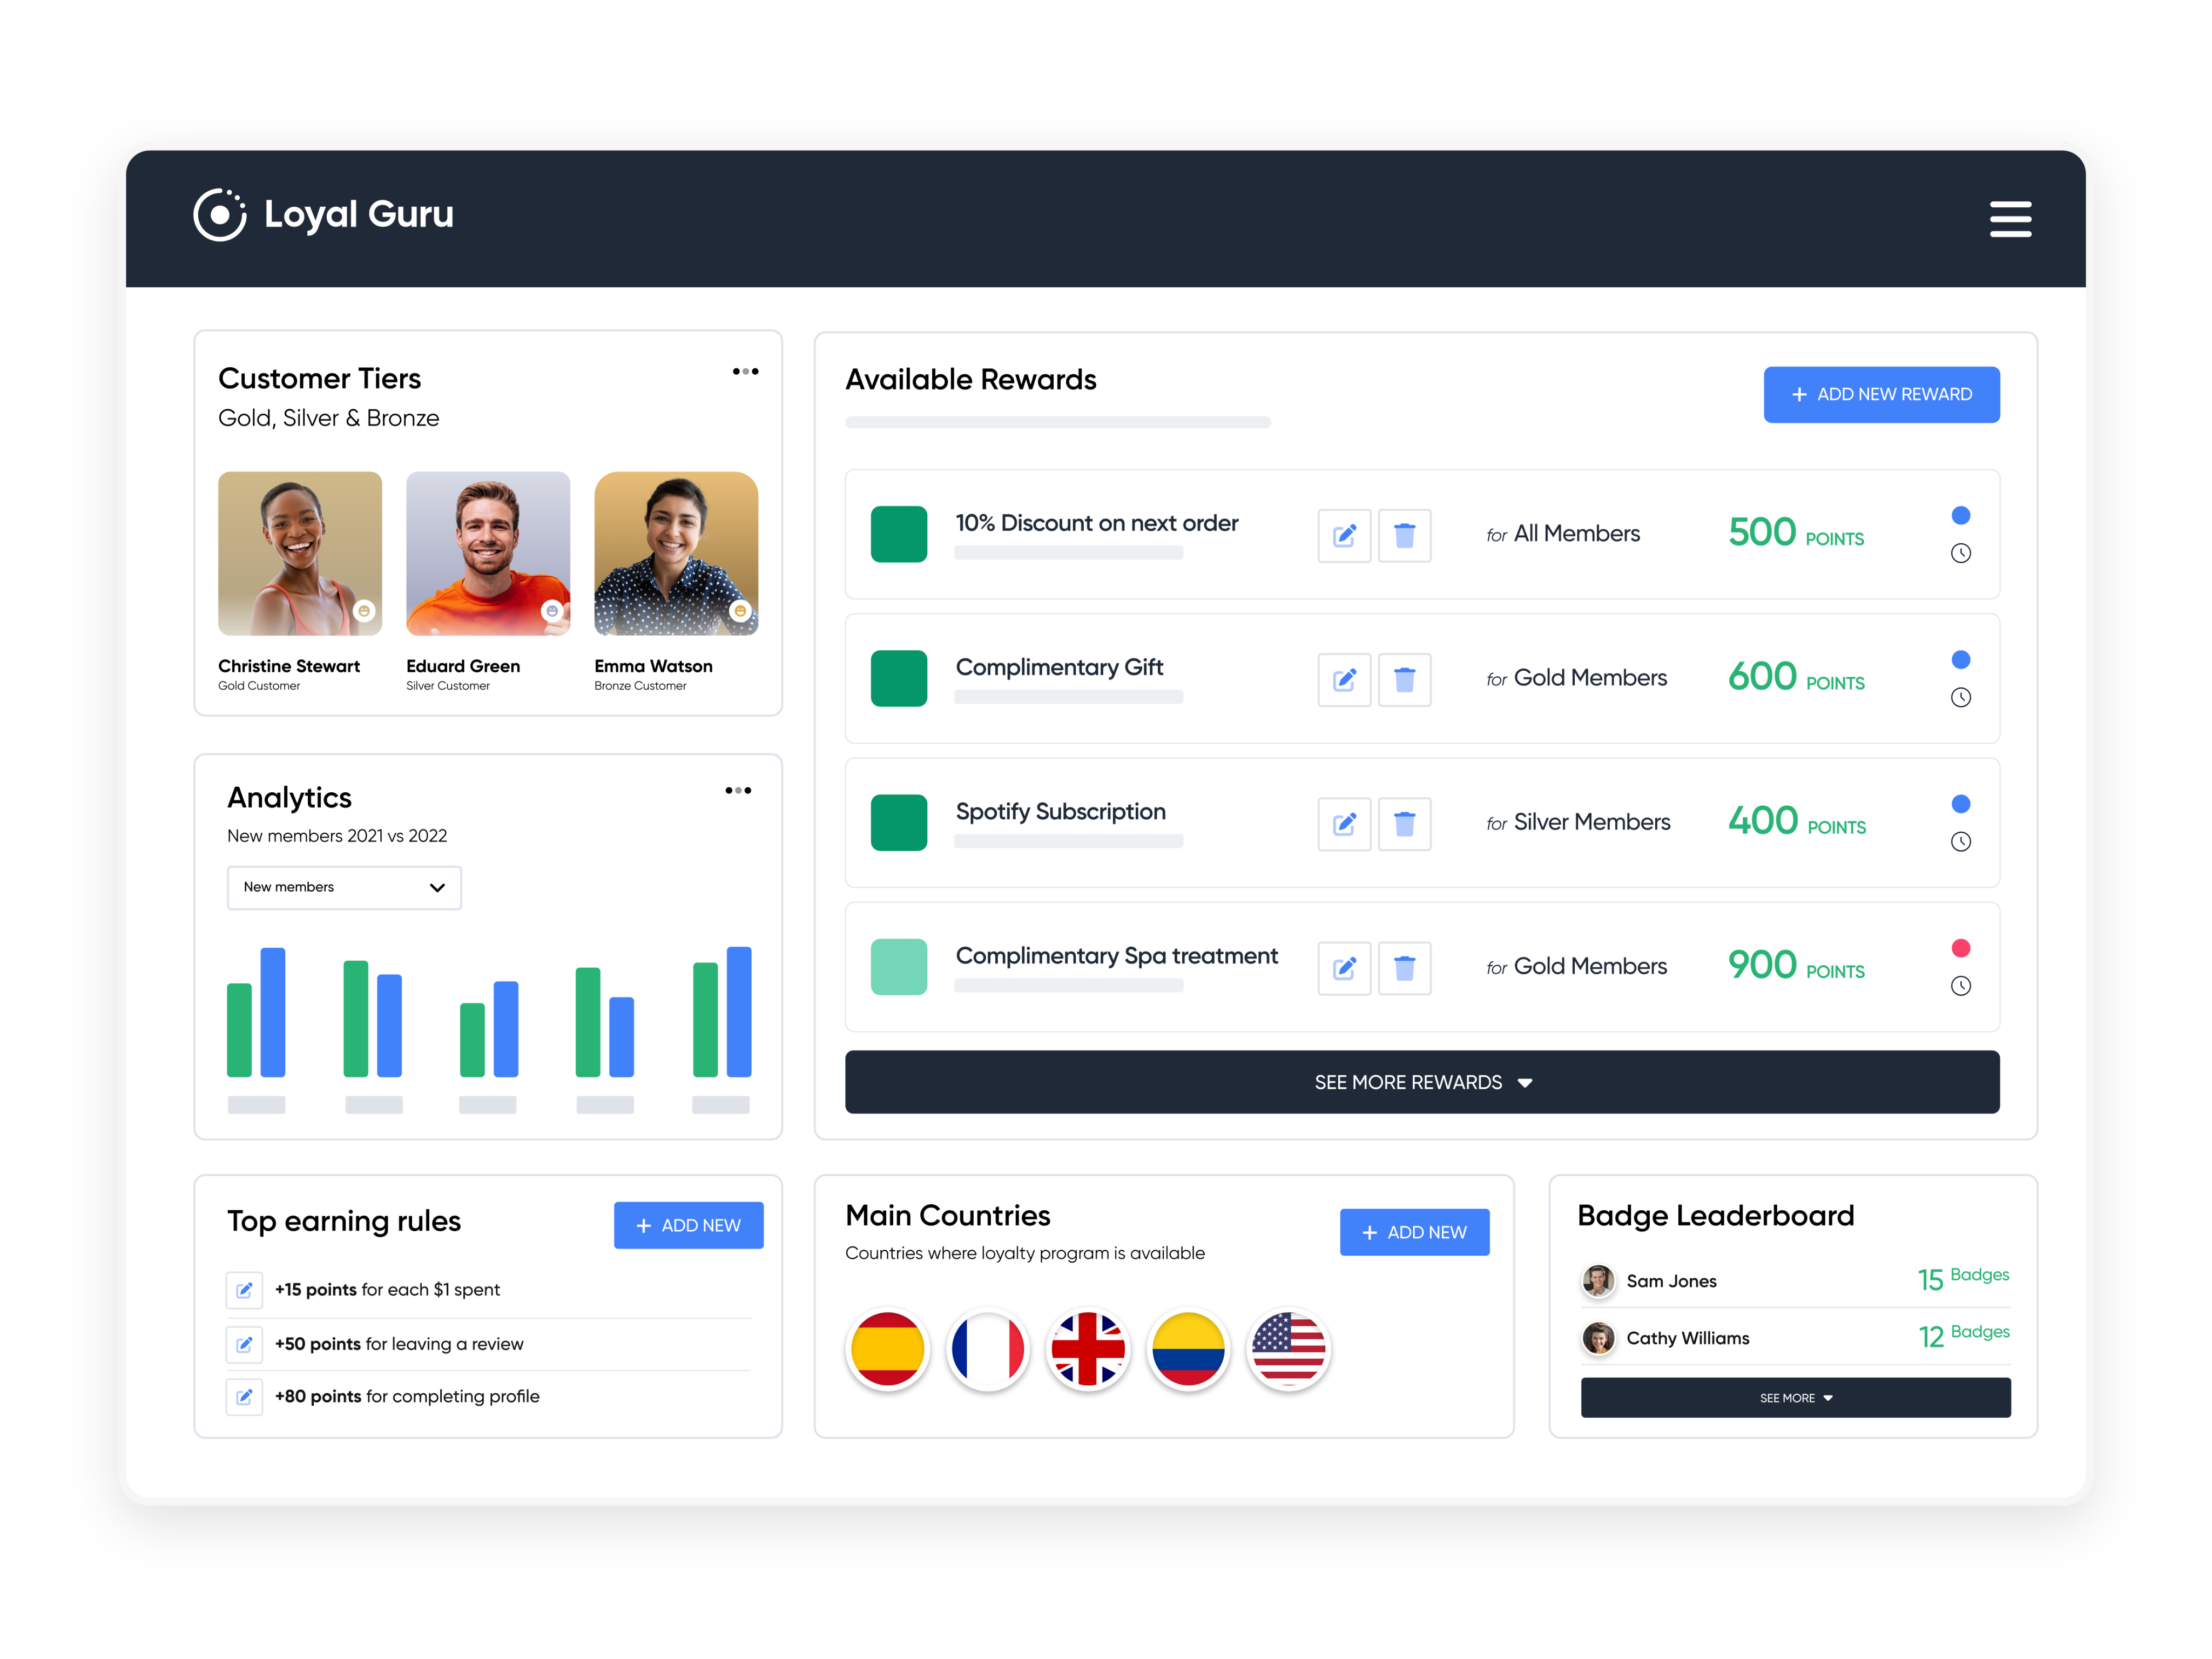Open the three-dot menu on Customer Tiers card
Viewport: 2212px width, 1659px height.
pyautogui.click(x=745, y=371)
